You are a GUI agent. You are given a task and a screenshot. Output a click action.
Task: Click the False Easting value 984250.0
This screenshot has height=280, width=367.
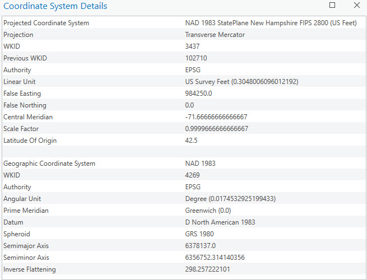click(198, 94)
